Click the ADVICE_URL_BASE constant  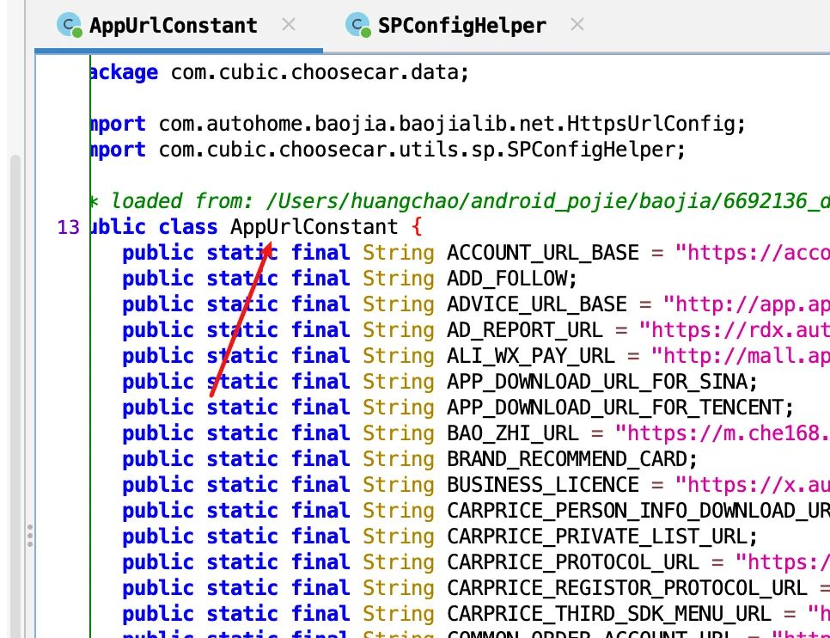[x=537, y=304]
